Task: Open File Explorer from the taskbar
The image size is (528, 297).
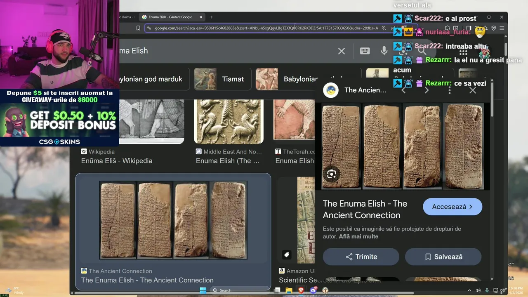Action: pos(289,290)
